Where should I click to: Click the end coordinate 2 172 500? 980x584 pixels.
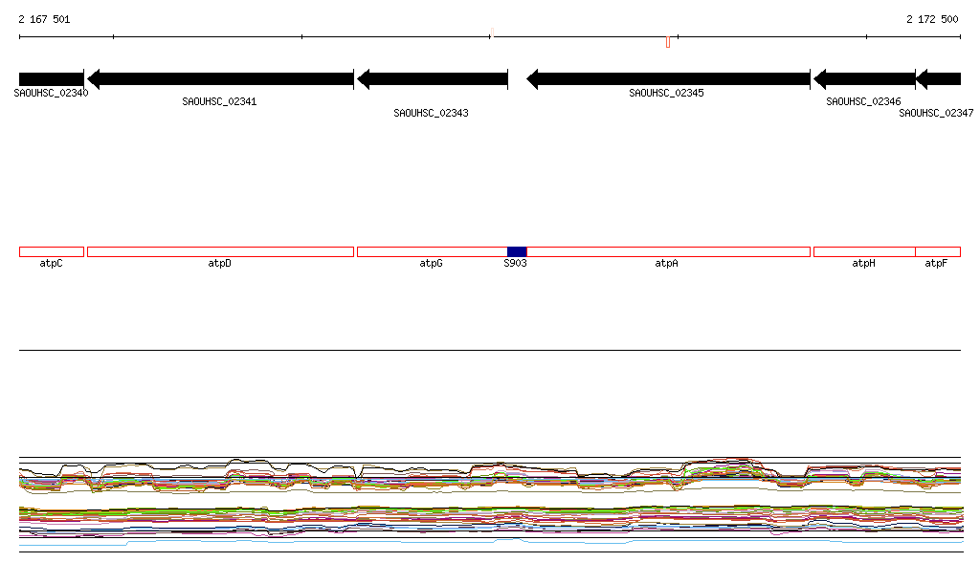932,19
